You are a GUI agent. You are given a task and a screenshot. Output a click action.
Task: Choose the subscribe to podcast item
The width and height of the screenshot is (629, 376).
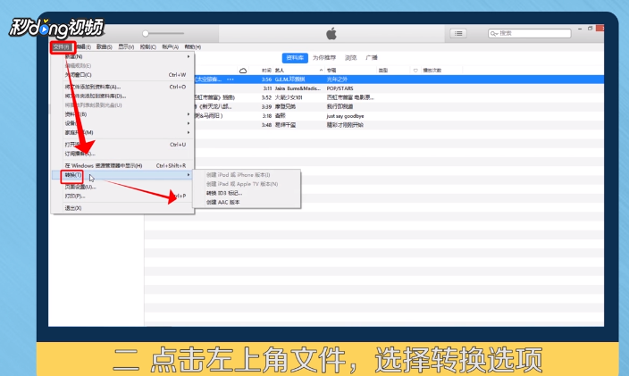(122, 154)
